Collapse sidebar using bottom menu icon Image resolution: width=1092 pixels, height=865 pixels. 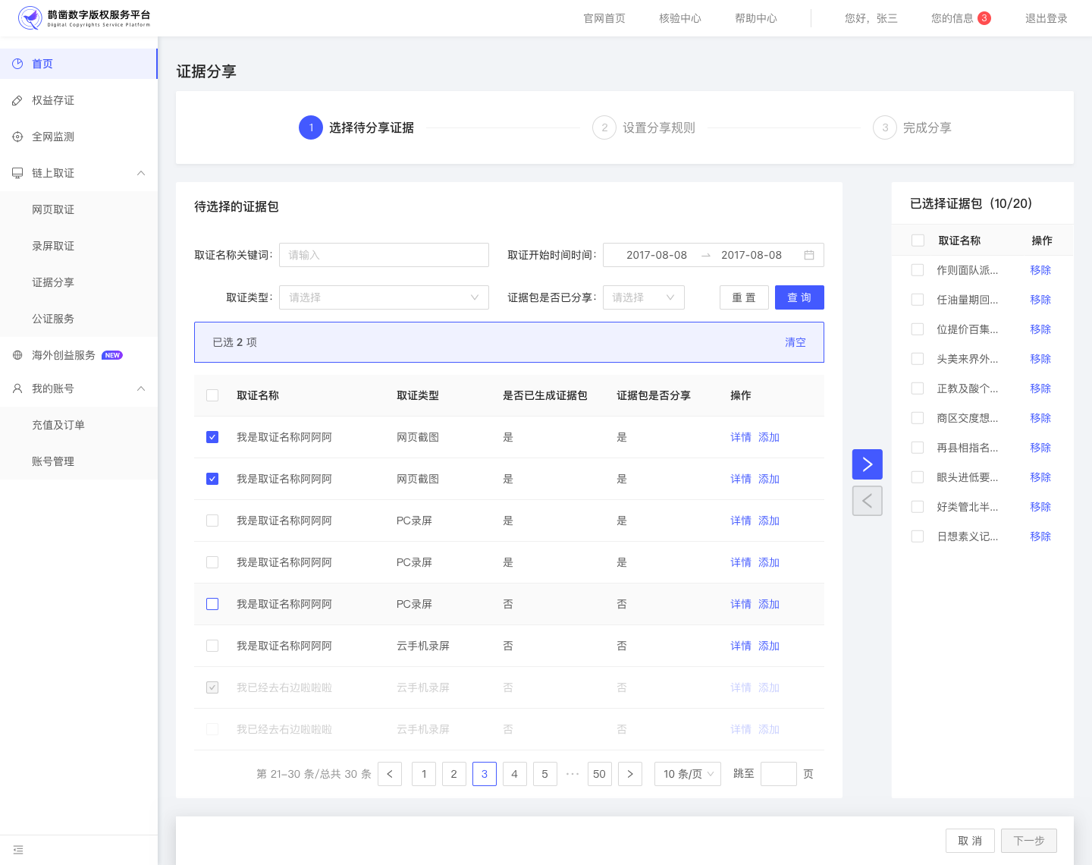tap(18, 850)
